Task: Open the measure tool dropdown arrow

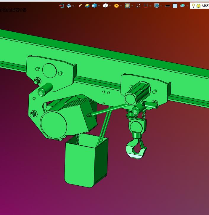Action: click(x=150, y=6)
